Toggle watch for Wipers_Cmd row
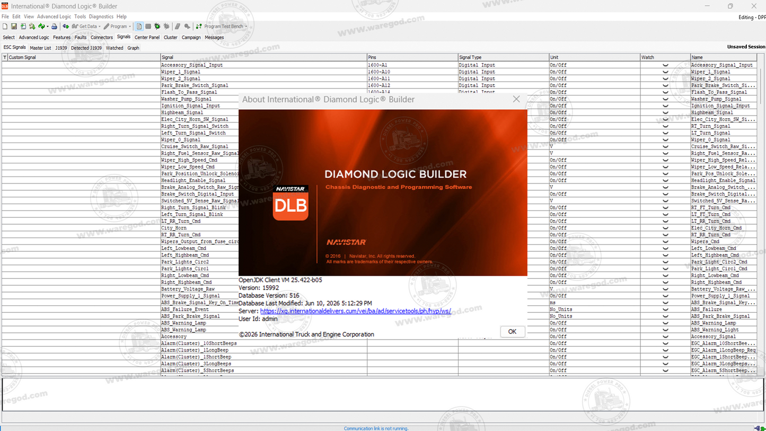Screen dimensions: 766x431 [x=665, y=242]
